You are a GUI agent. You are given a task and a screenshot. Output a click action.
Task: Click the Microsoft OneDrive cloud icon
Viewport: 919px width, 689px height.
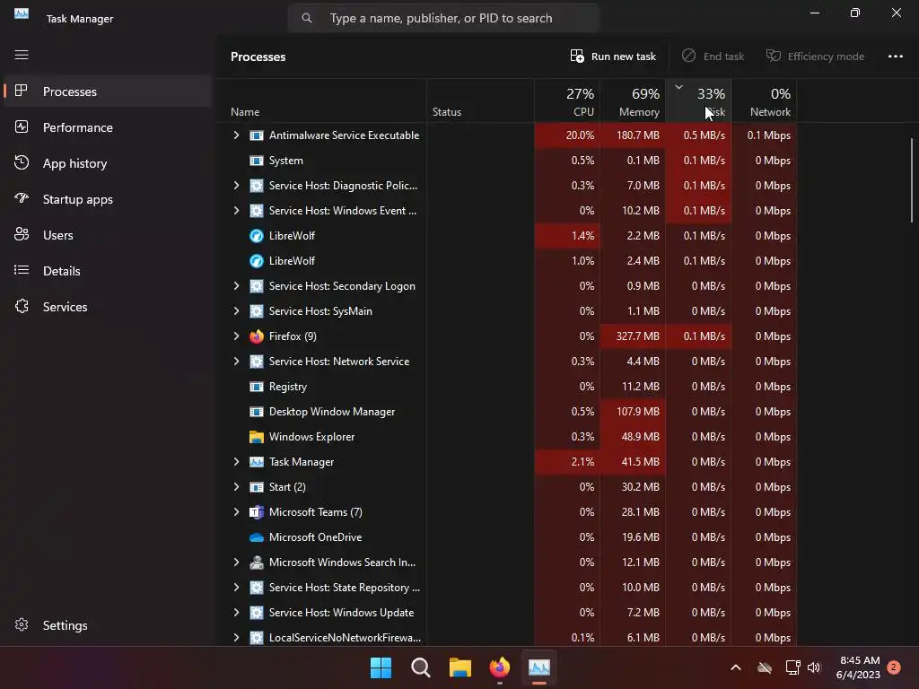coord(256,537)
